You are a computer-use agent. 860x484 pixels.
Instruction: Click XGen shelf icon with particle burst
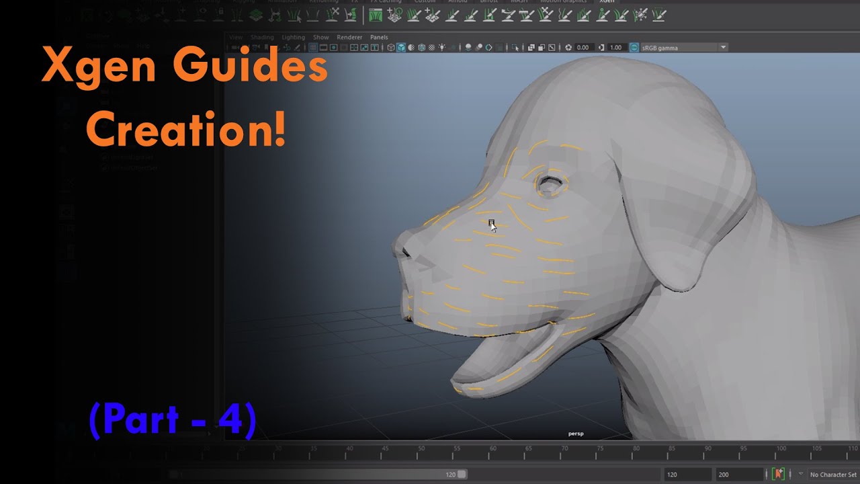641,15
